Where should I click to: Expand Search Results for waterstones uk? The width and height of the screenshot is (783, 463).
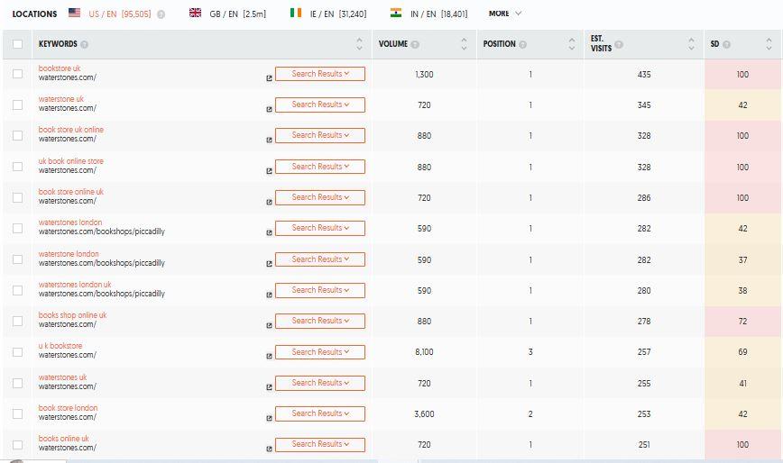pos(320,383)
